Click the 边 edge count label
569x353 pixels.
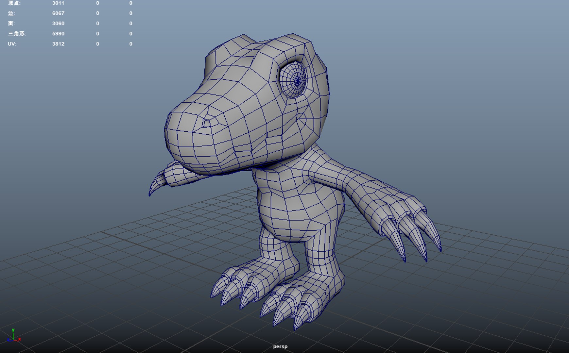tap(11, 13)
